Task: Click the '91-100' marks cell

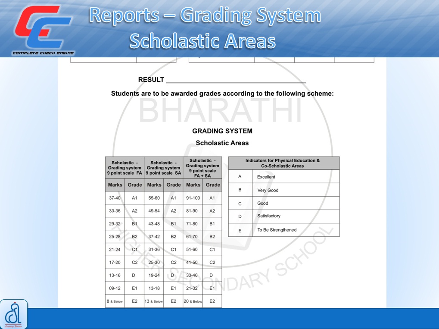Action: (x=193, y=198)
